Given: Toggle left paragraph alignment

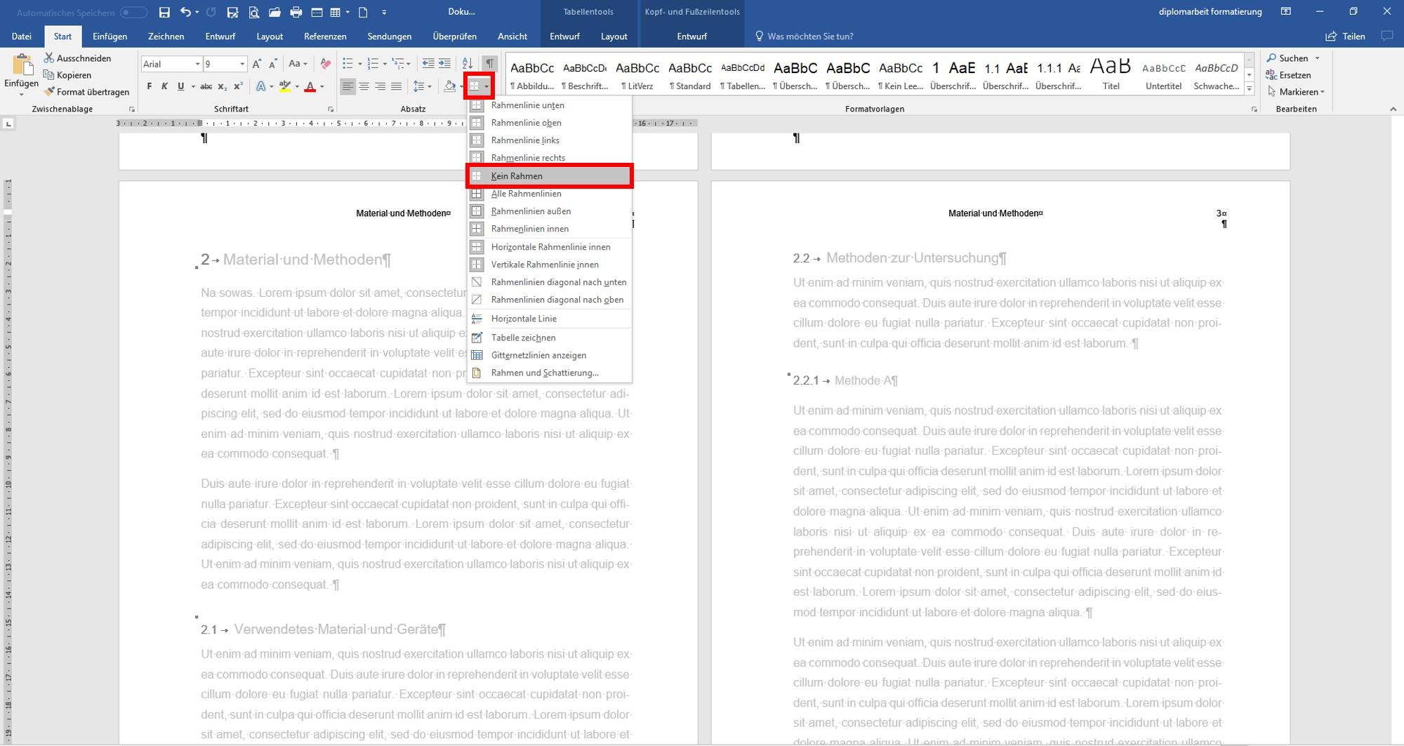Looking at the screenshot, I should pyautogui.click(x=347, y=86).
